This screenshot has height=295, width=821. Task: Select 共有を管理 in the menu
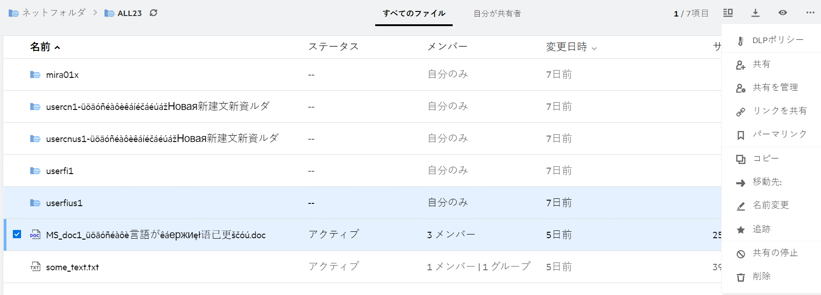tap(775, 87)
